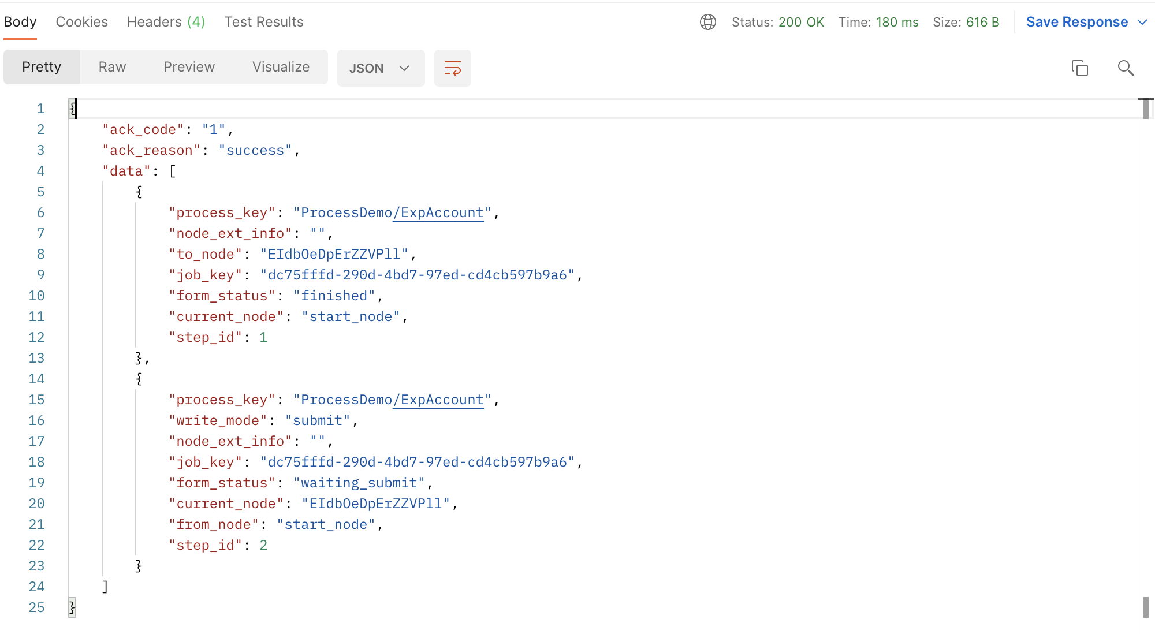The image size is (1155, 634).
Task: Copy response body with copy icon
Action: click(1079, 68)
